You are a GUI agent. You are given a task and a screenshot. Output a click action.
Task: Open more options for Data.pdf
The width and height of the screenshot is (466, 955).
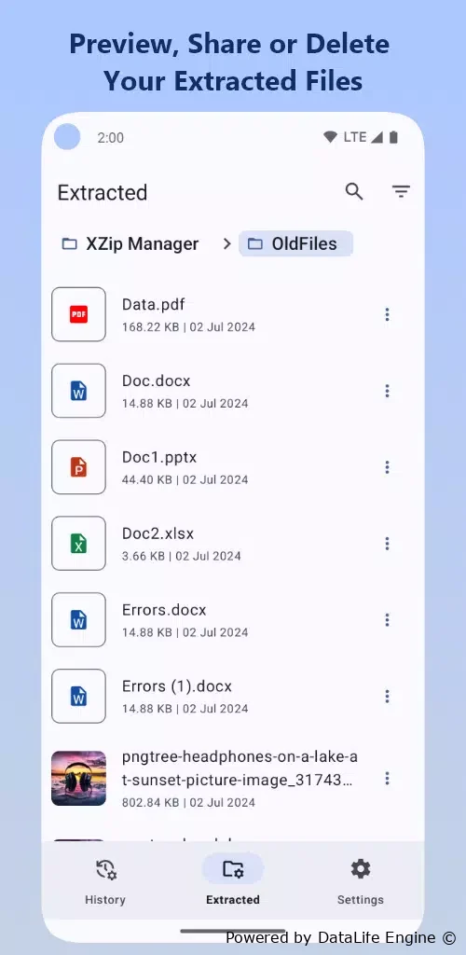pyautogui.click(x=387, y=314)
